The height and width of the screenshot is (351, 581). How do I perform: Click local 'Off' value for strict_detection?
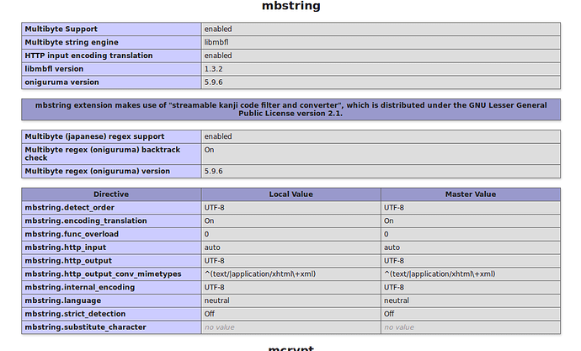pos(291,314)
